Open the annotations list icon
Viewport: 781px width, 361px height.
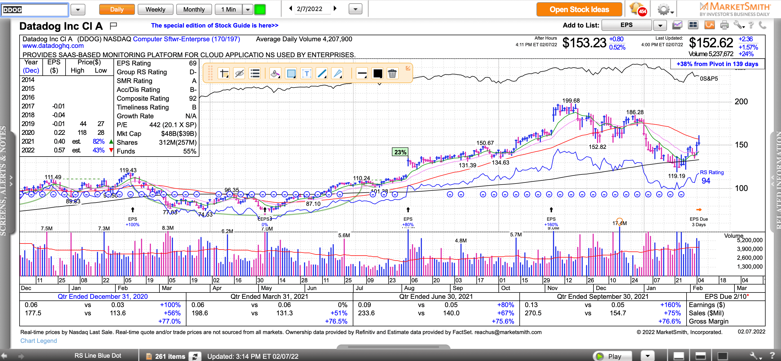point(255,73)
